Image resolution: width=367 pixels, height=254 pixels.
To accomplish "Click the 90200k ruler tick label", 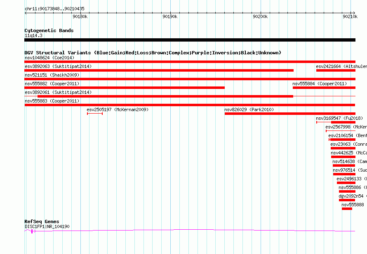I will (x=260, y=16).
